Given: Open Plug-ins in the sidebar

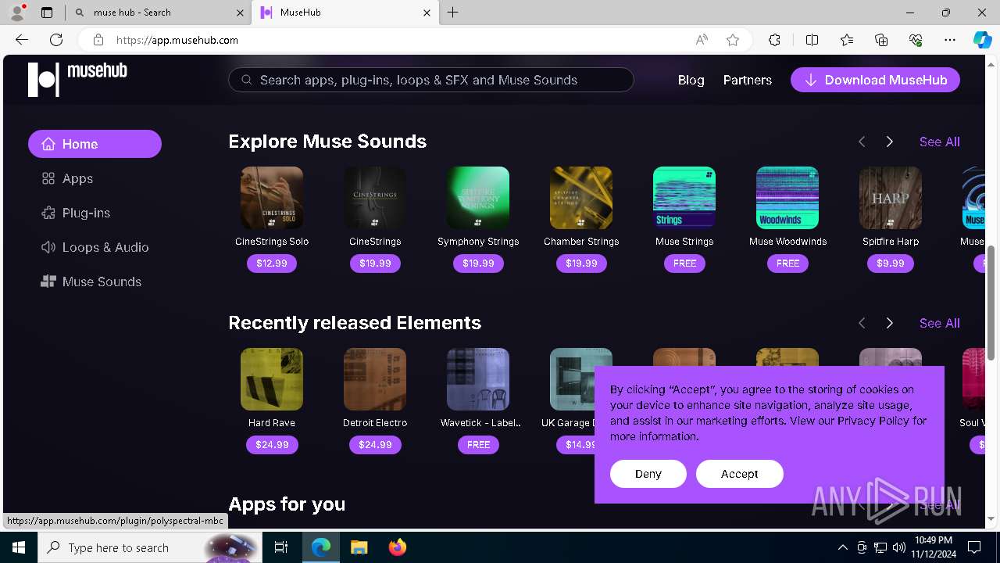Looking at the screenshot, I should point(76,213).
